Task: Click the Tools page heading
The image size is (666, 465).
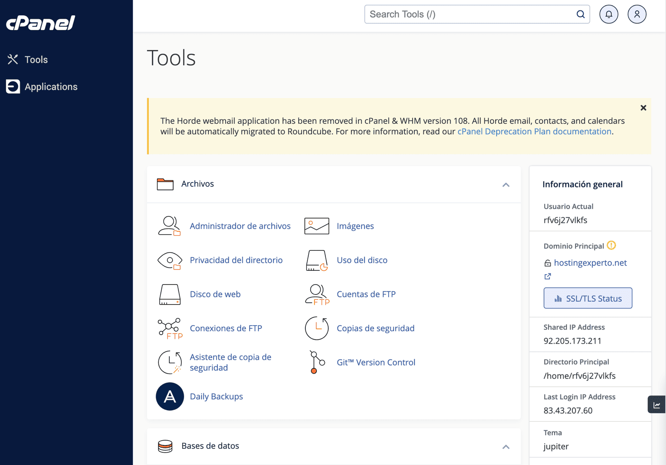Action: (171, 58)
